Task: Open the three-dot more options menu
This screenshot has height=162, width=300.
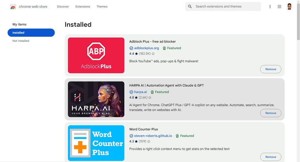Action: (x=270, y=6)
